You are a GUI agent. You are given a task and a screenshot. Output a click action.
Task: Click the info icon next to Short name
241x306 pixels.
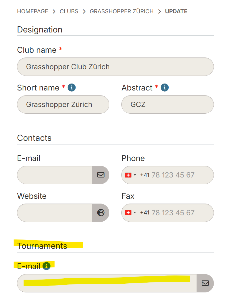[71, 87]
